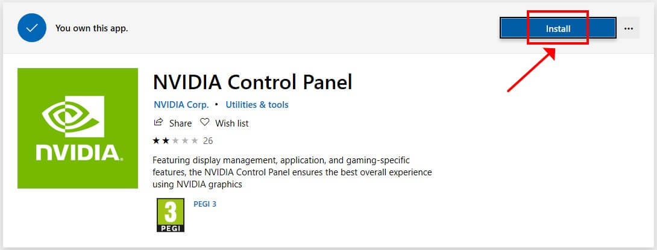
Task: Click the fifth gray rating star
Action: click(x=195, y=141)
